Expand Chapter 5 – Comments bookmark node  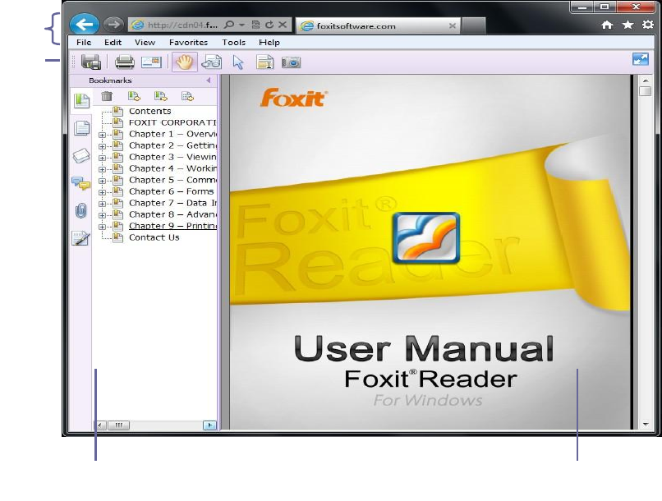tap(102, 181)
